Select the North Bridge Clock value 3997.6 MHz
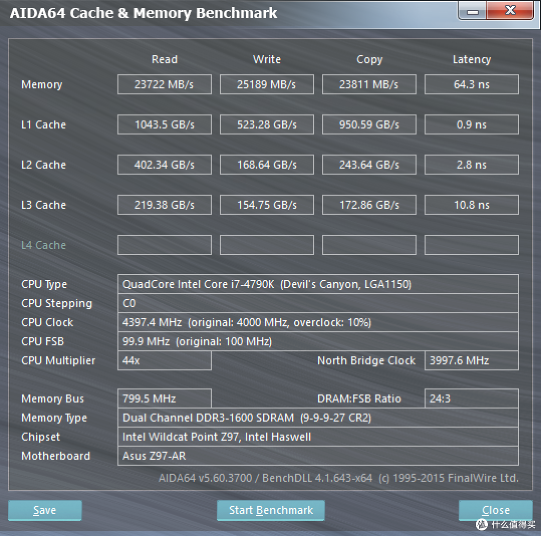 (x=471, y=360)
